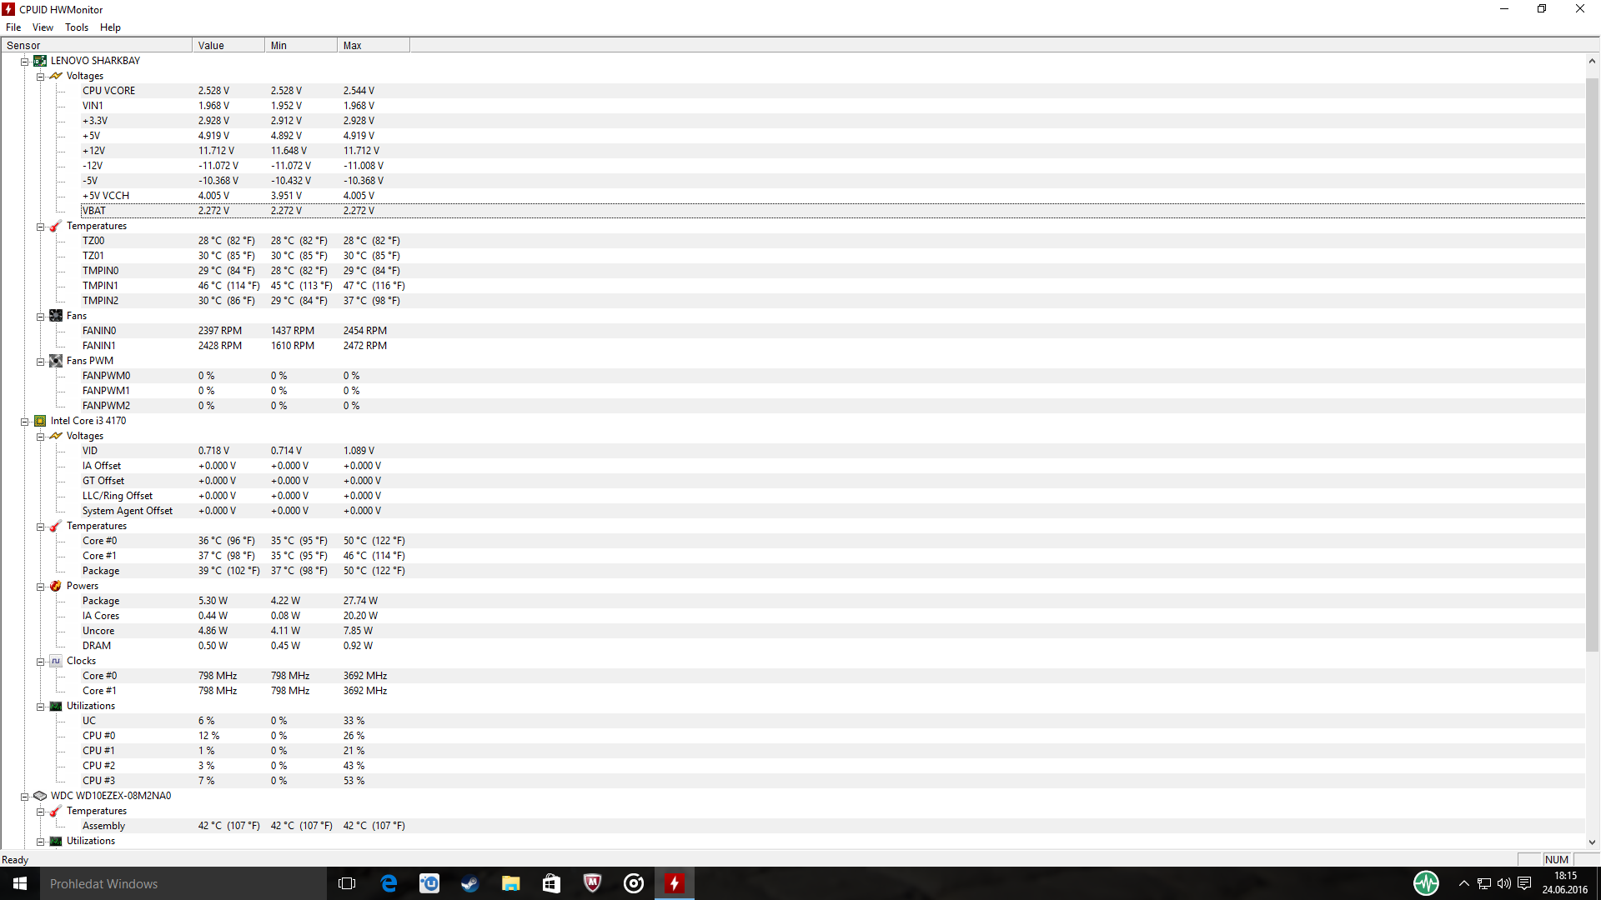Open HWMonitor from the taskbar red icon
The image size is (1601, 900).
click(675, 883)
